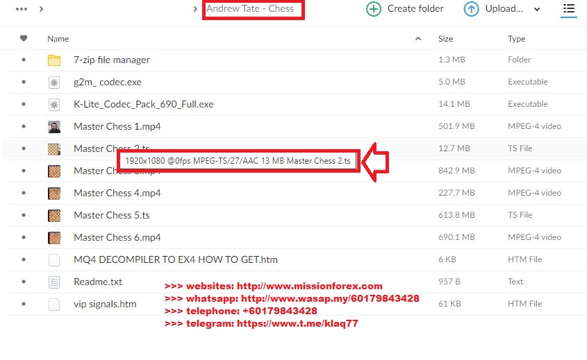Toggle favorite dot for Master Chess 2.ts
The width and height of the screenshot is (587, 360).
(x=24, y=148)
